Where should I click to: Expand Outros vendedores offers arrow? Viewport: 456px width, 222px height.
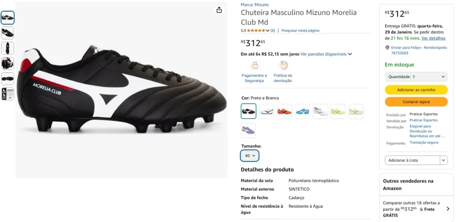pos(448,209)
